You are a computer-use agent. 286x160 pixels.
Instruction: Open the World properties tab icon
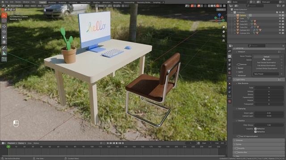[230, 73]
